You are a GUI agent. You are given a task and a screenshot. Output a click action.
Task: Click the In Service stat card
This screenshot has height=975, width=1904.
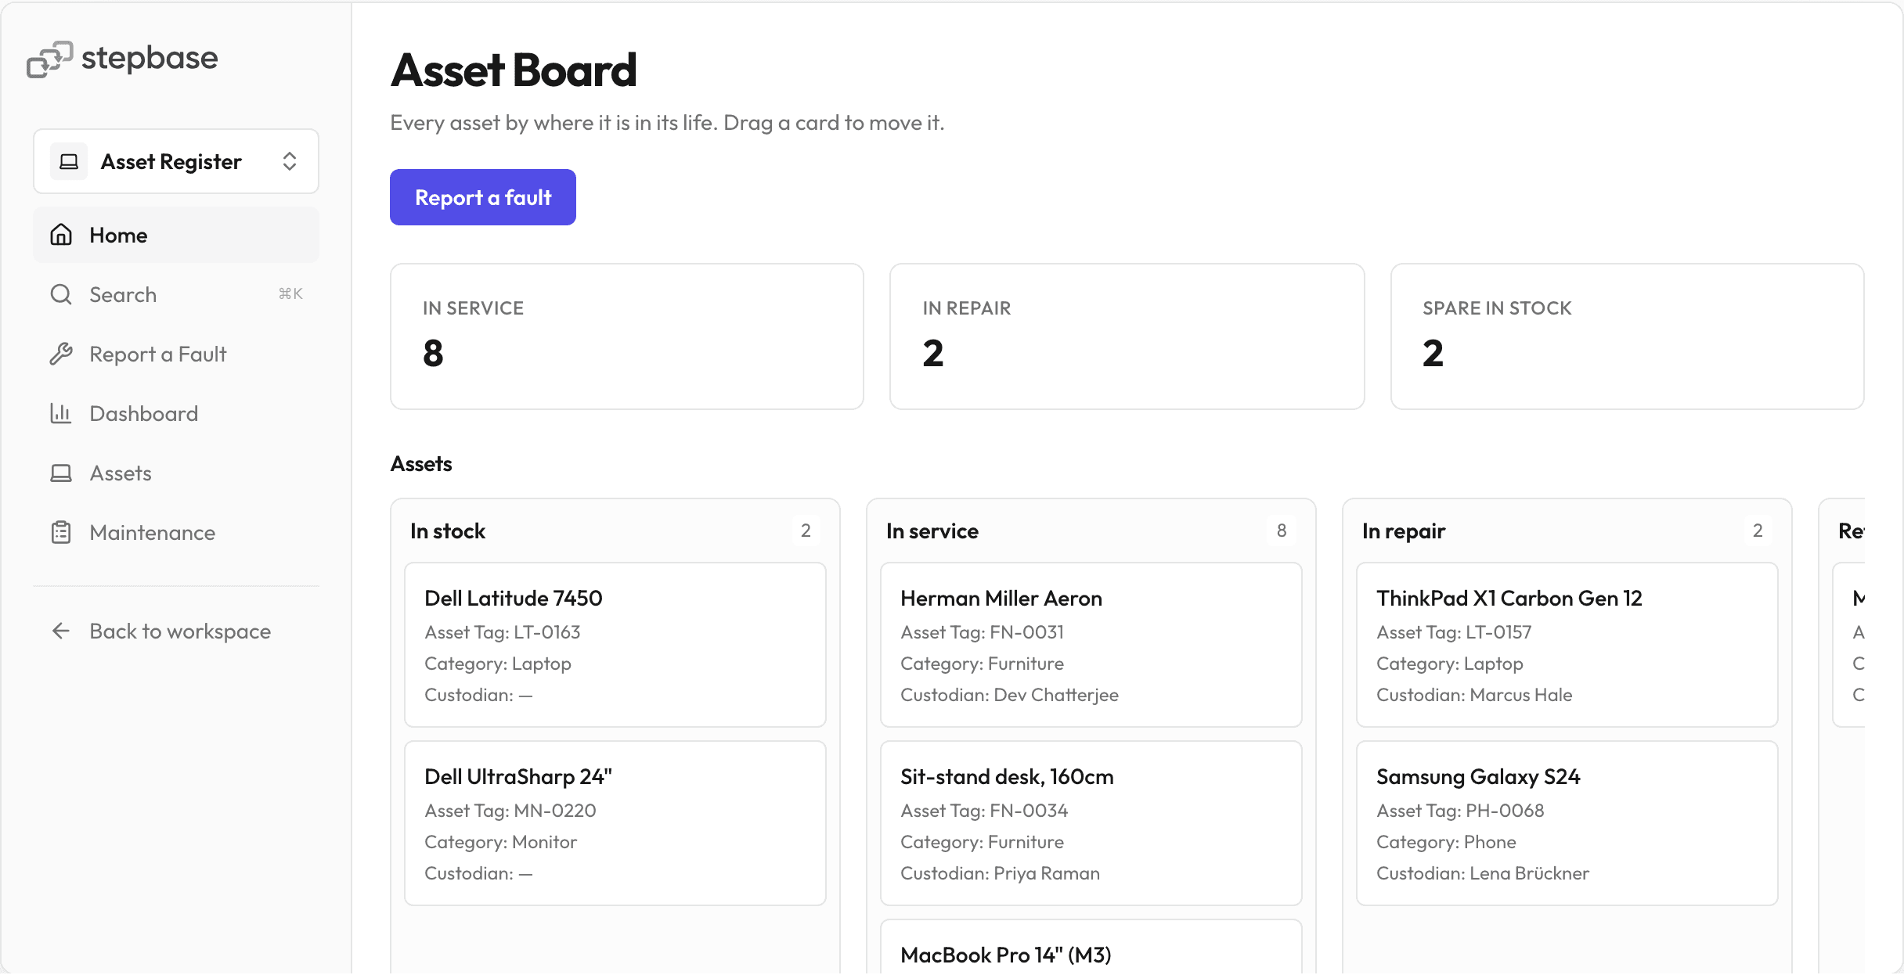click(627, 336)
